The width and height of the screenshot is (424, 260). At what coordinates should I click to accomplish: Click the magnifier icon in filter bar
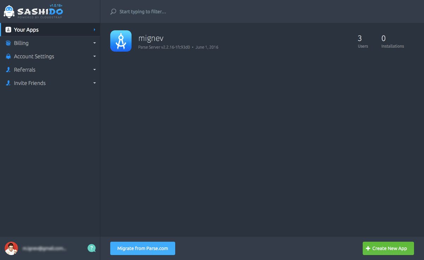pos(113,11)
